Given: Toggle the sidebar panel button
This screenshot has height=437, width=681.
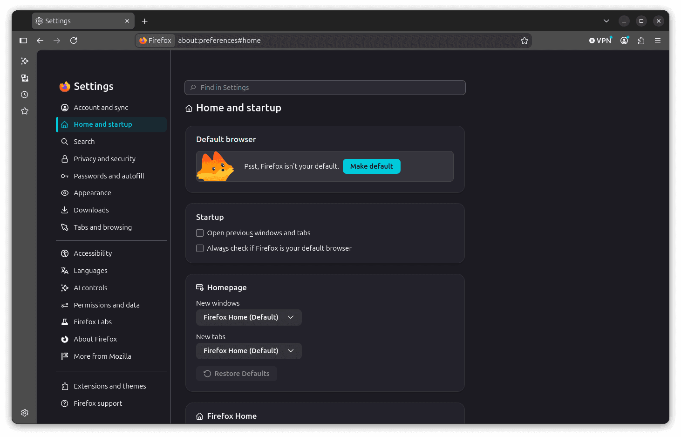Looking at the screenshot, I should [x=23, y=41].
